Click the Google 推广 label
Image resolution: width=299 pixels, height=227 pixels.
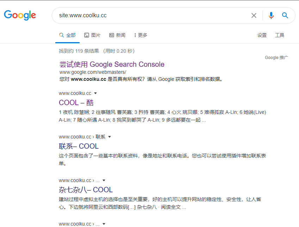point(276,58)
